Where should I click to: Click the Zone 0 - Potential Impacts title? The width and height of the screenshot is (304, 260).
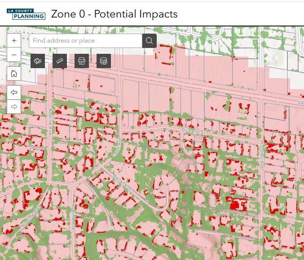tap(115, 14)
